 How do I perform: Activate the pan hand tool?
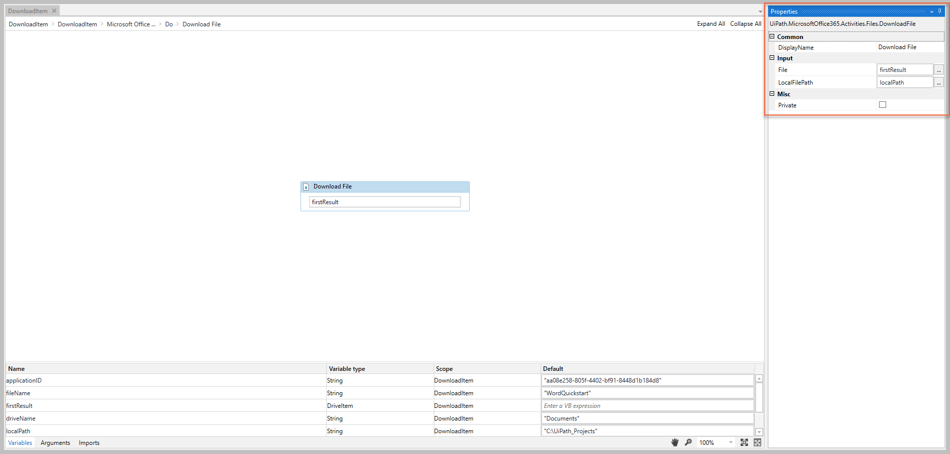tap(674, 442)
